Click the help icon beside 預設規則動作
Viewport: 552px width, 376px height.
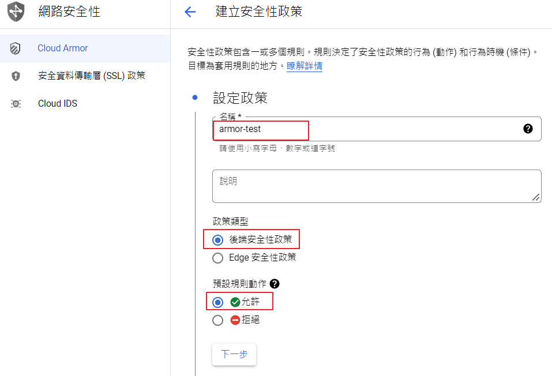click(275, 284)
